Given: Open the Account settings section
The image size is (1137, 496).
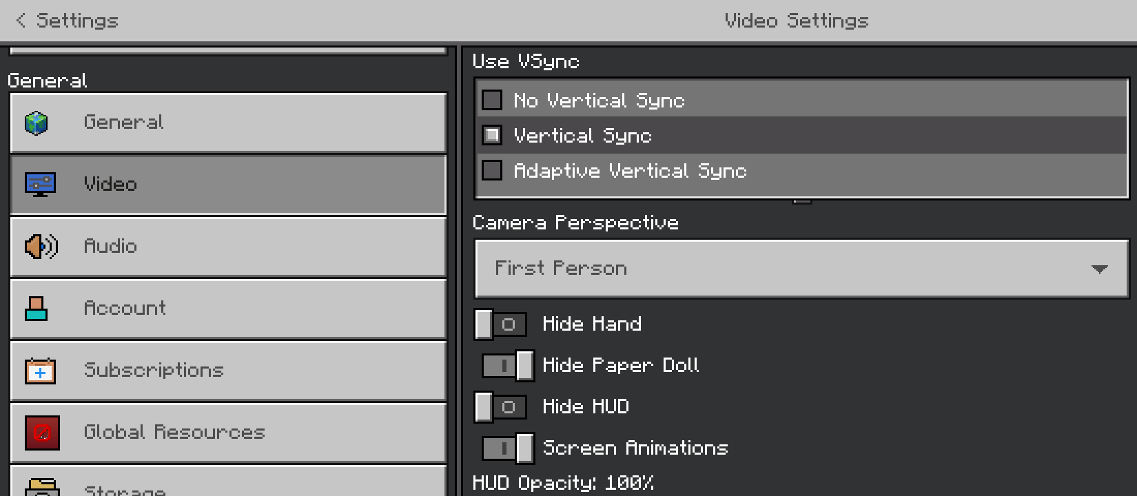Looking at the screenshot, I should point(228,309).
